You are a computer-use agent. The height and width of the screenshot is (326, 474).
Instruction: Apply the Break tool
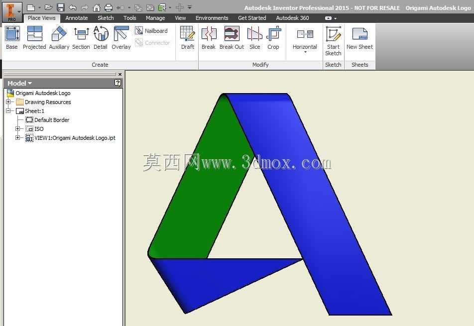coord(209,37)
